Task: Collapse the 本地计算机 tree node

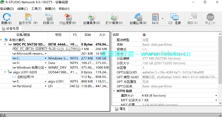Action: (1, 40)
